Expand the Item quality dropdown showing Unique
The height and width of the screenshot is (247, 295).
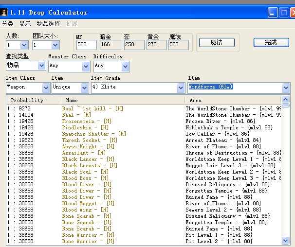pyautogui.click(x=85, y=88)
